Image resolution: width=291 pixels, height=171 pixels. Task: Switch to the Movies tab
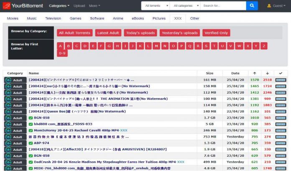coord(13,18)
